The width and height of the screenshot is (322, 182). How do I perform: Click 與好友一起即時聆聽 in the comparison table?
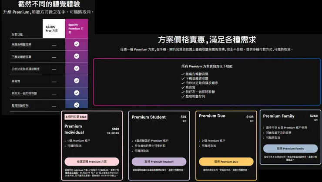[x=24, y=93]
